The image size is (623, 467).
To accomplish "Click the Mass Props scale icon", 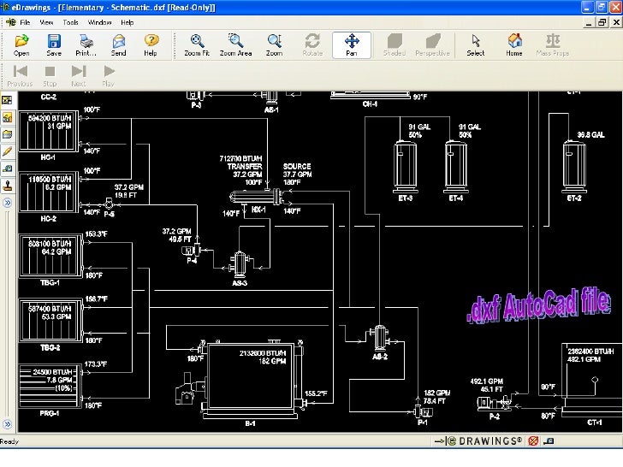I will click(553, 40).
